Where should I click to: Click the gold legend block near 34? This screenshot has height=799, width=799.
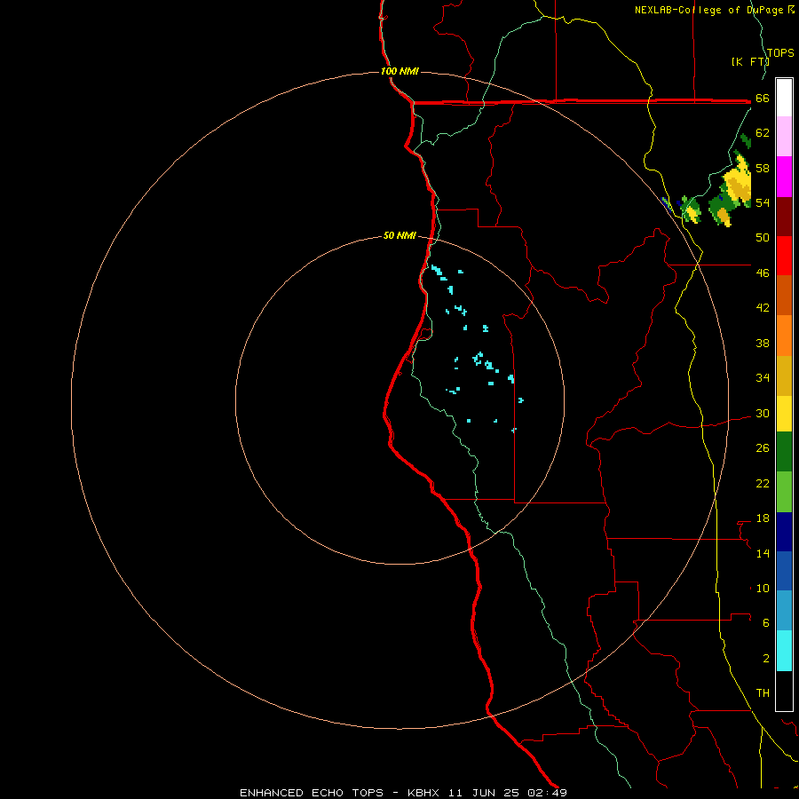(784, 376)
